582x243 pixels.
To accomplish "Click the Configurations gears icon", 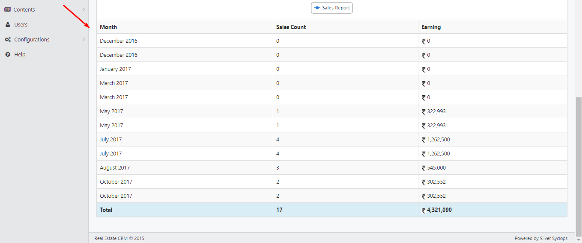I will 8,39.
